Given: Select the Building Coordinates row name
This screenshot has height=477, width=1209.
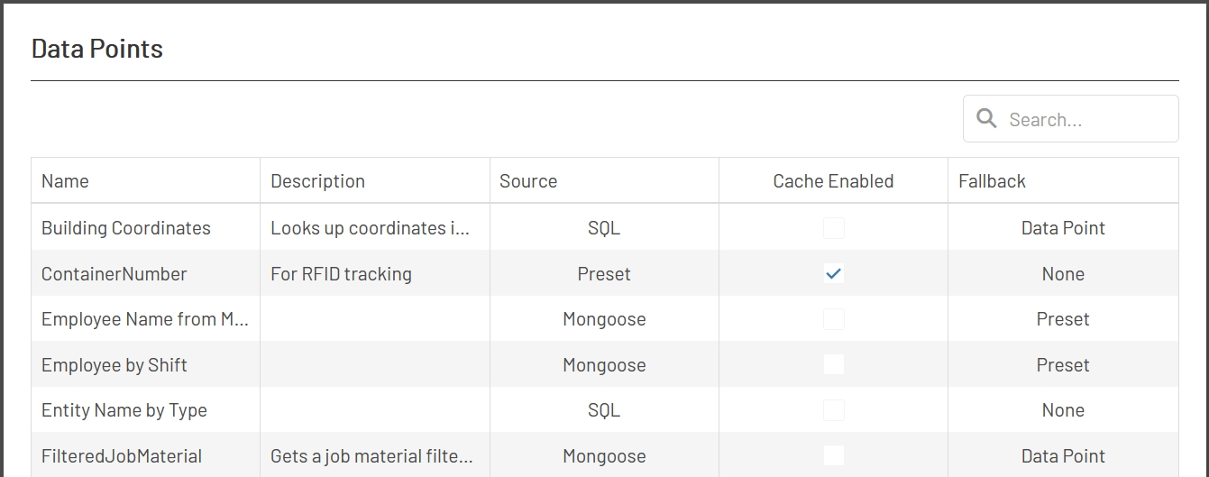Looking at the screenshot, I should click(126, 228).
